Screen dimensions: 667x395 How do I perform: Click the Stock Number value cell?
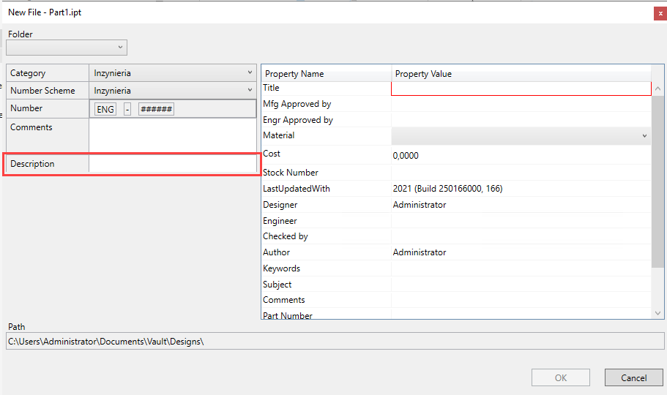(x=521, y=173)
